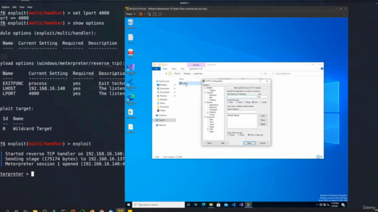The image size is (378, 212).
Task: Toggle Unity mode icon in VMware toolbar
Action: [x=160, y=14]
